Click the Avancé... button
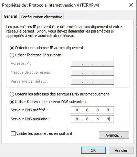This screenshot has height=157, width=137. [114, 135]
